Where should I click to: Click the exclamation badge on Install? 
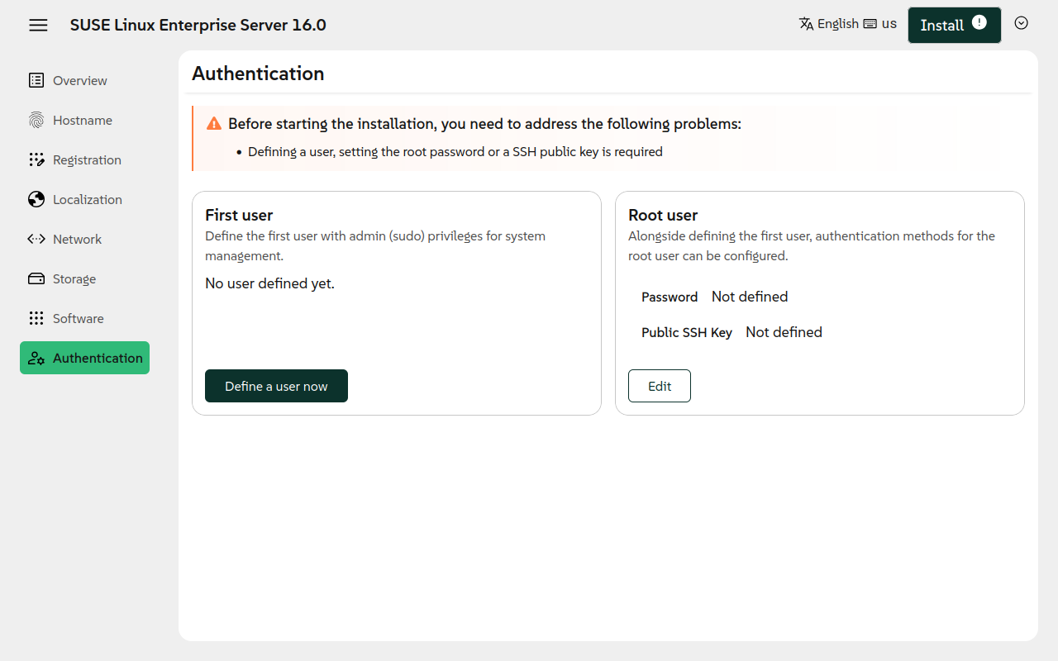(979, 22)
